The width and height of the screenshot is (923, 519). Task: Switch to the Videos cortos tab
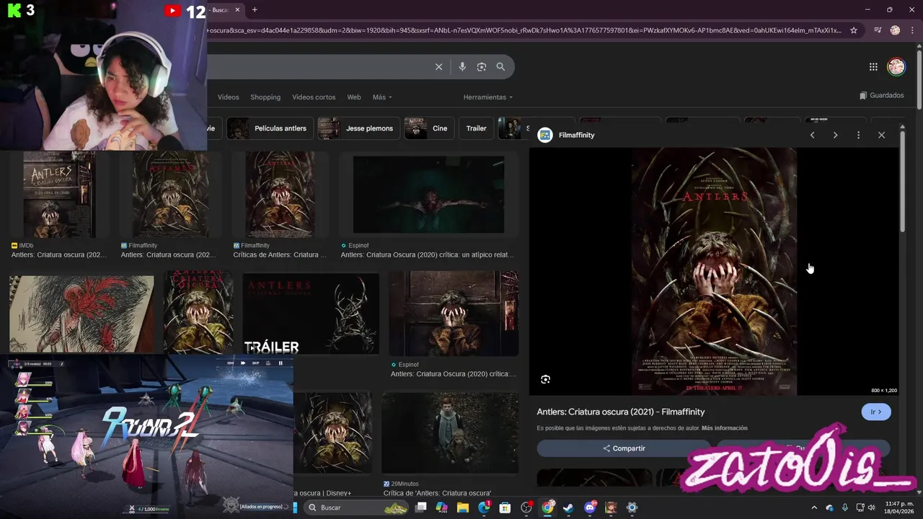[314, 97]
